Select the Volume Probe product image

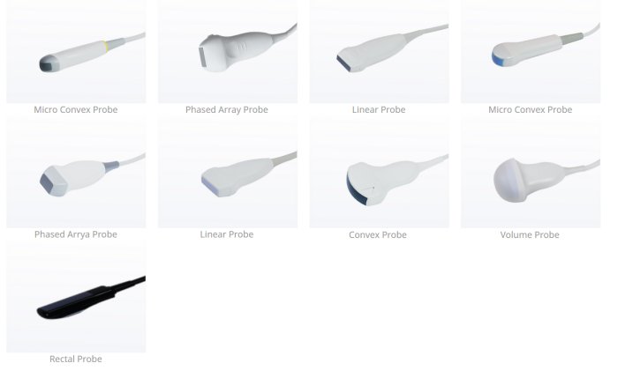531,173
